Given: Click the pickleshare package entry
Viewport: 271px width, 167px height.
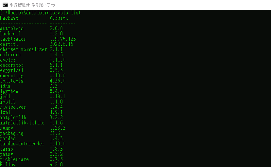Looking at the screenshot, I should (14, 159).
